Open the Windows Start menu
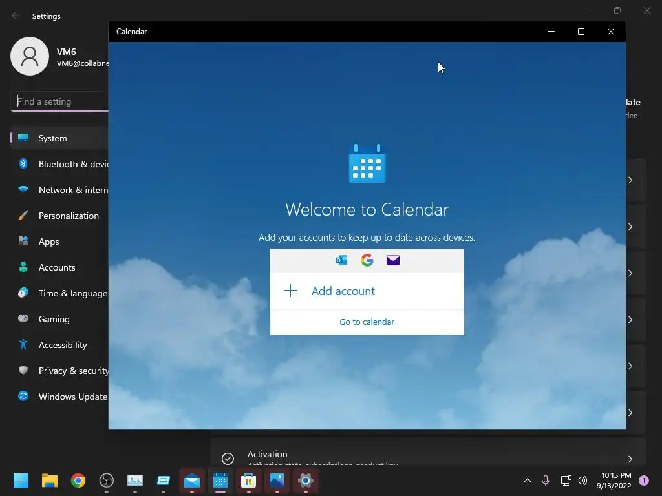 click(21, 480)
